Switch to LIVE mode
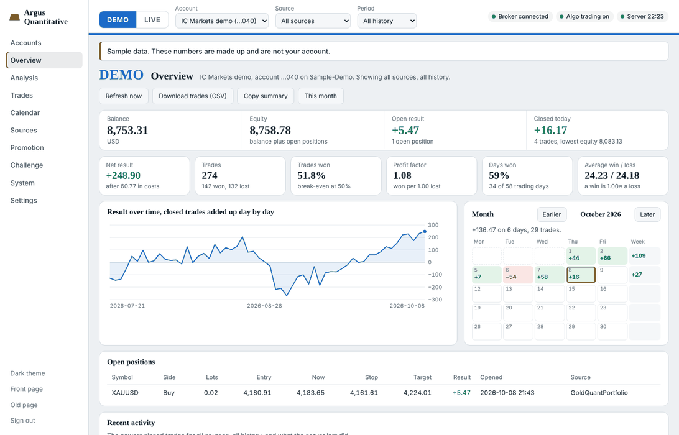The image size is (679, 435). (x=152, y=20)
